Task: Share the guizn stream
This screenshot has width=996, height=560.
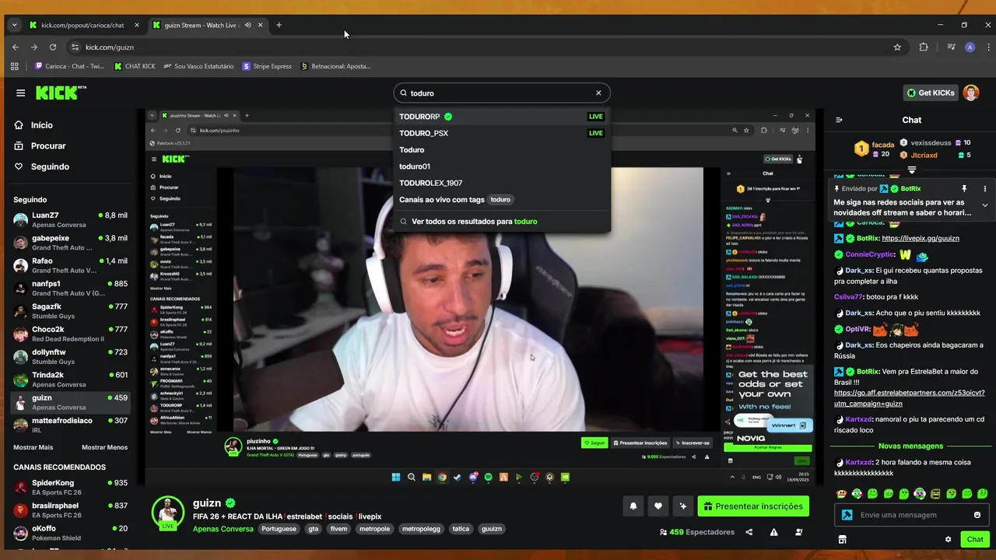Action: [749, 532]
